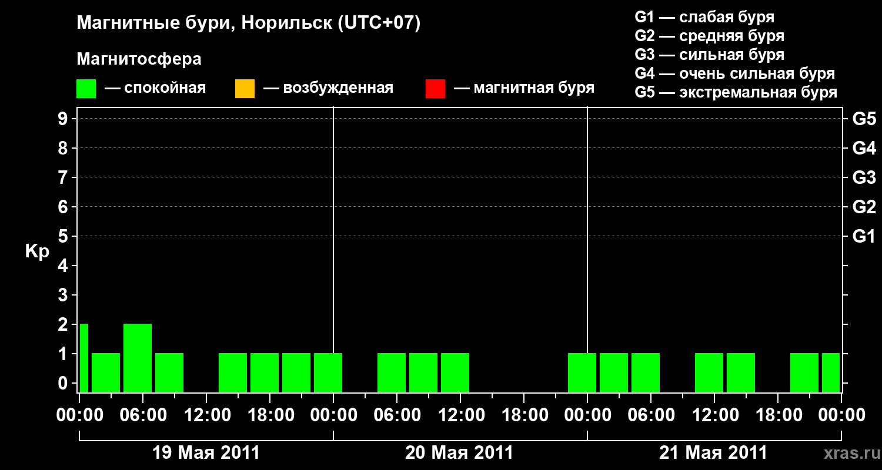Click the '06:00' time label above '21 Мая 2011'
The image size is (882, 470).
(651, 415)
